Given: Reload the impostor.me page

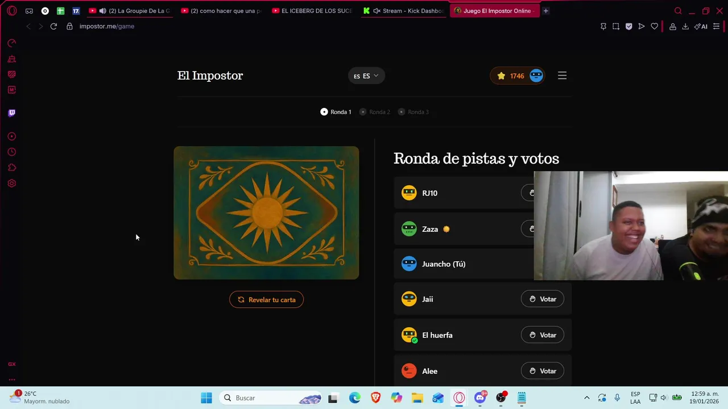Looking at the screenshot, I should click(53, 26).
